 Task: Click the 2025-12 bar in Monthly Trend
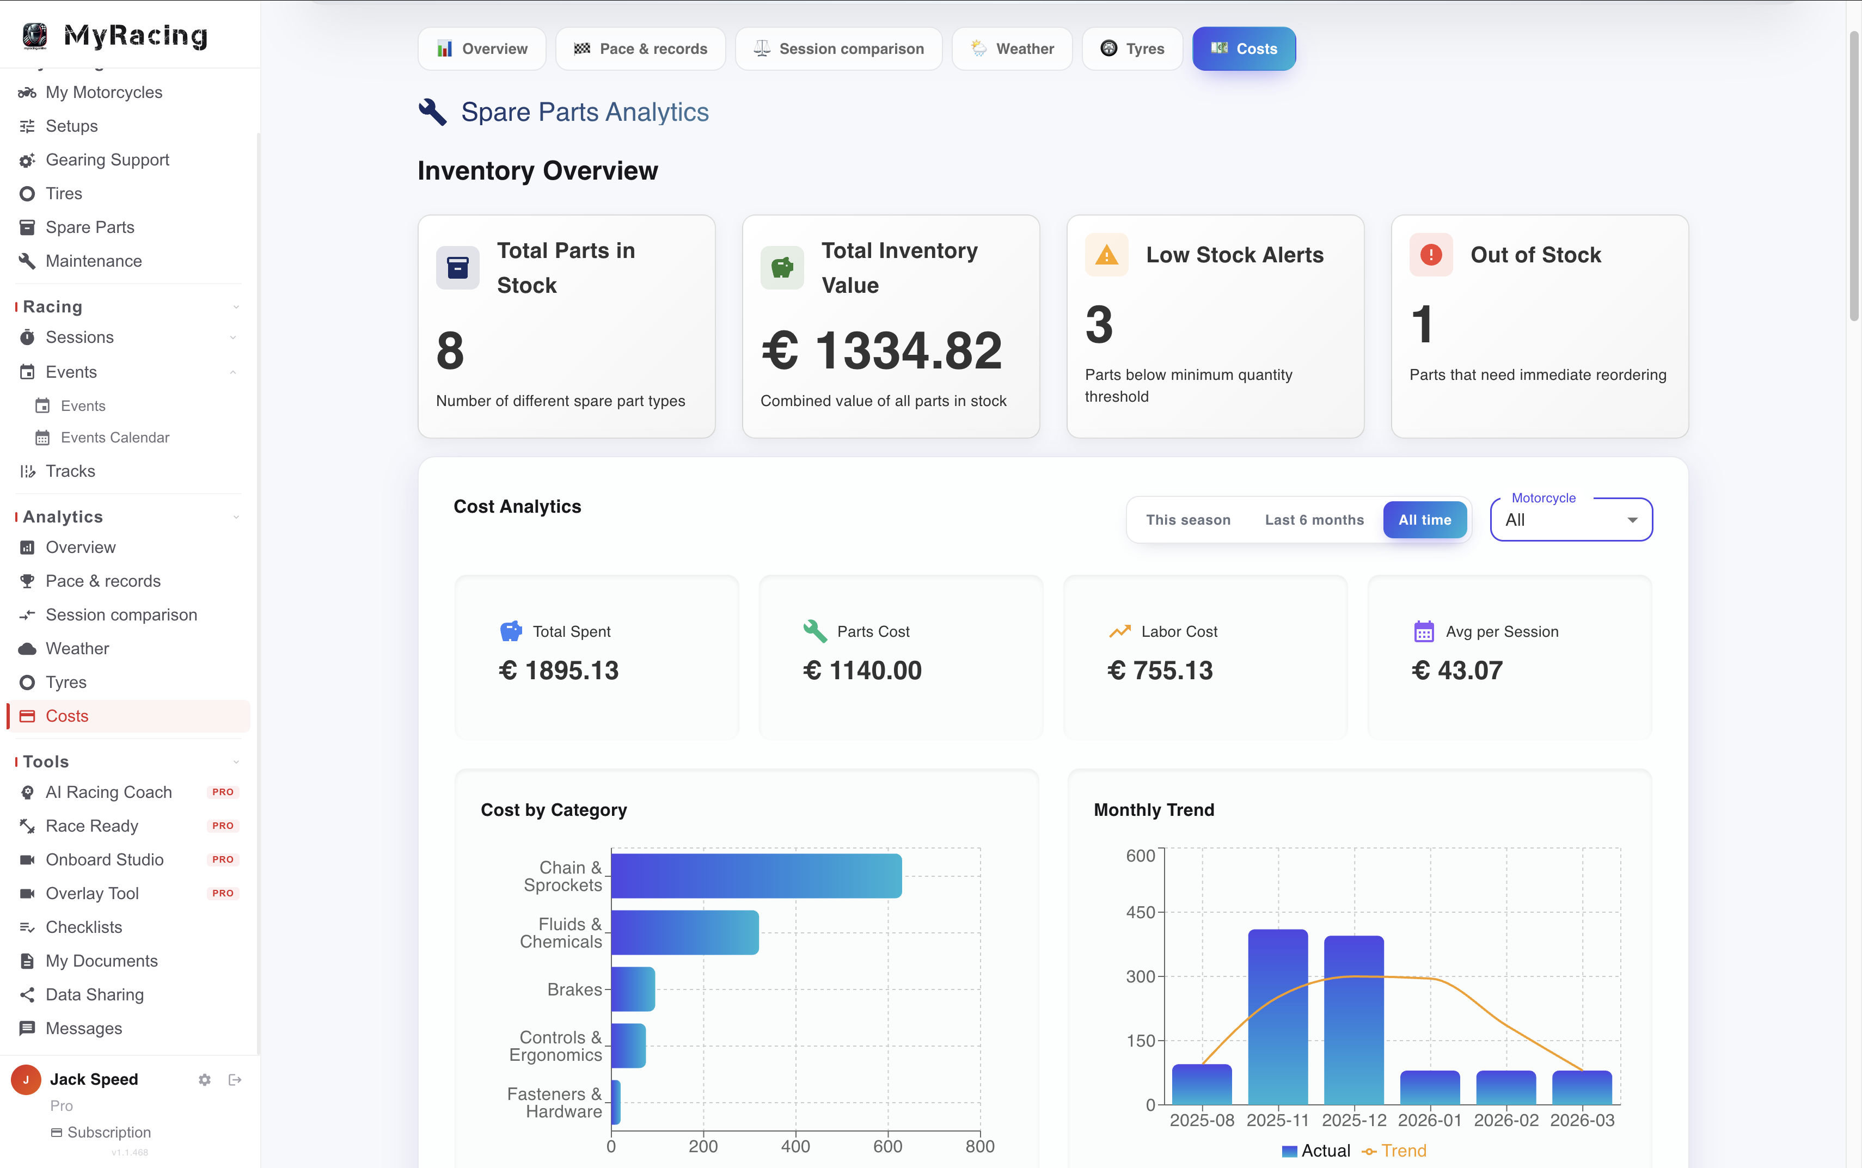pyautogui.click(x=1353, y=1021)
